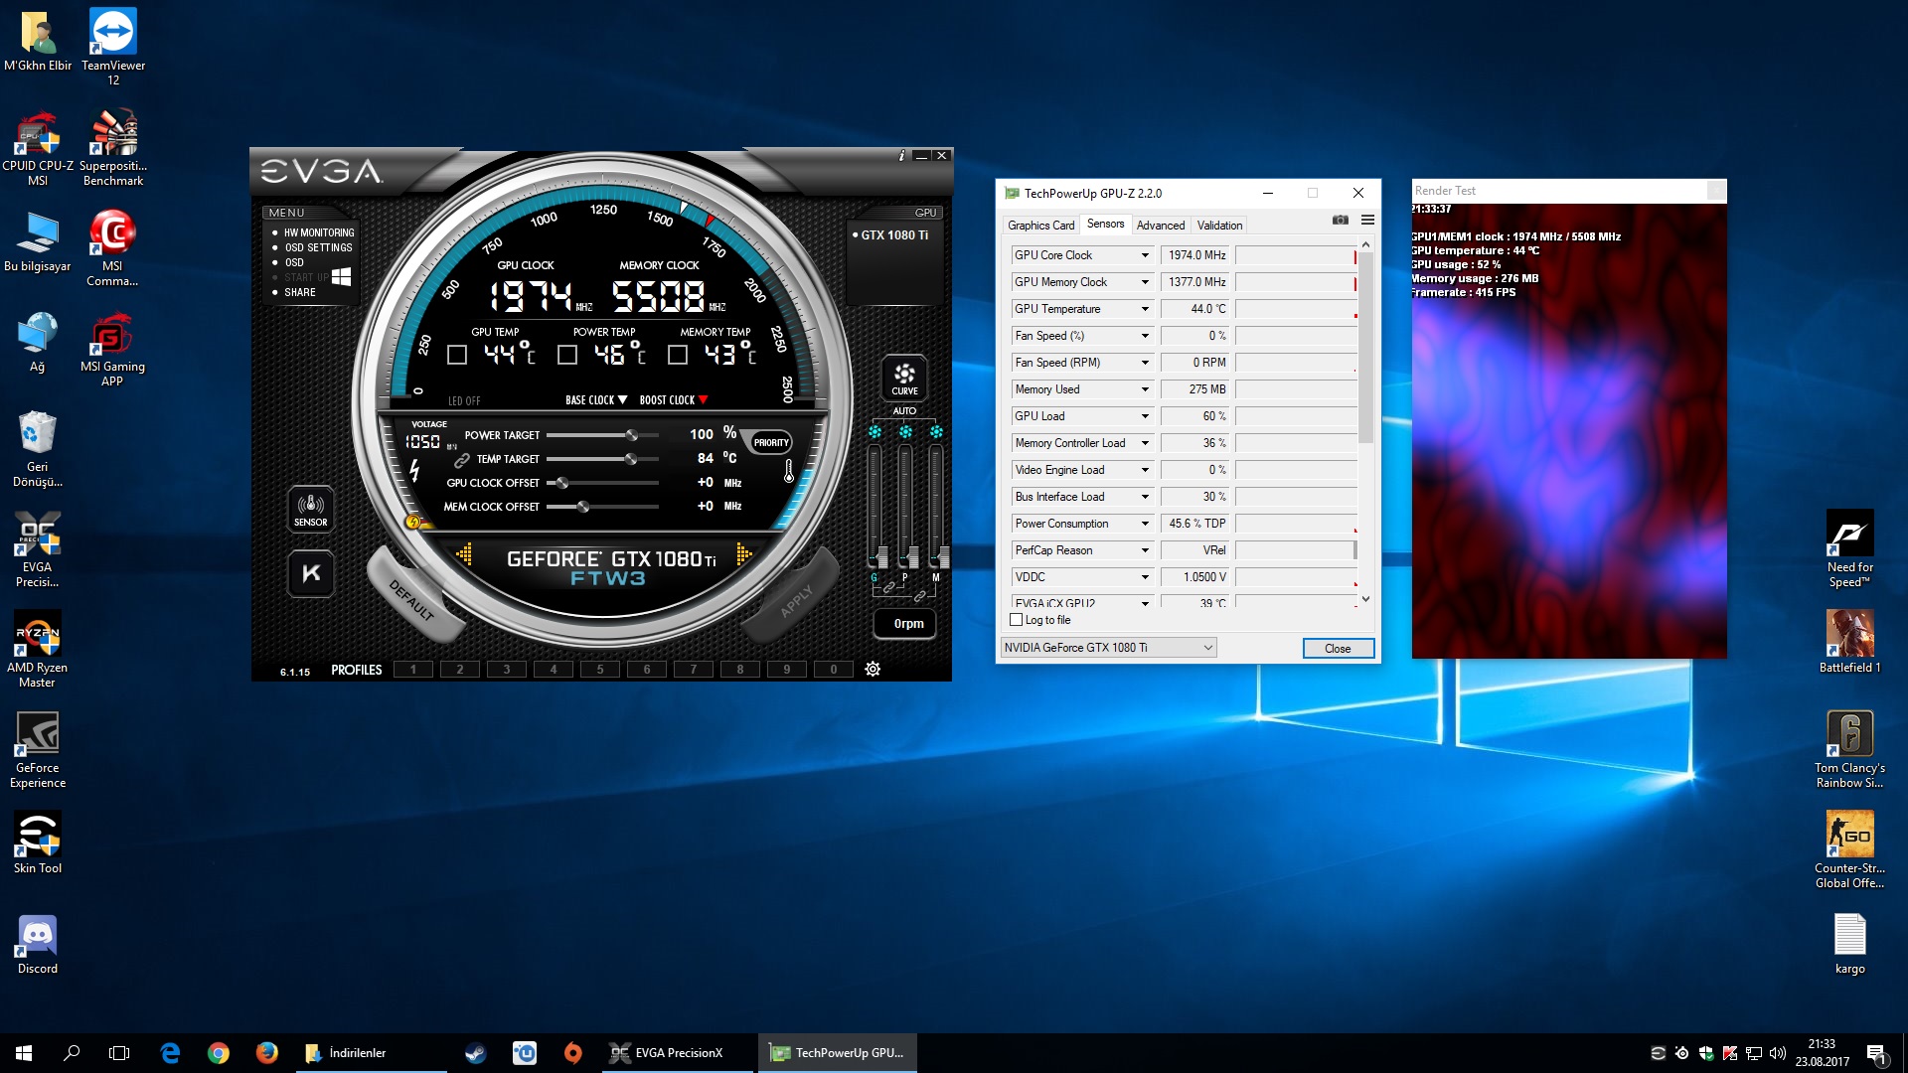This screenshot has width=1908, height=1073.
Task: Expand the GPU Load sensor dropdown
Action: click(x=1145, y=416)
